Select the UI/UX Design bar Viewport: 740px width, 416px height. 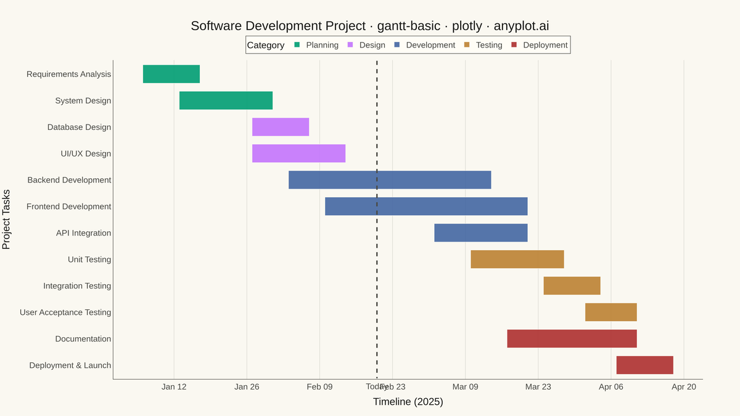pyautogui.click(x=298, y=153)
